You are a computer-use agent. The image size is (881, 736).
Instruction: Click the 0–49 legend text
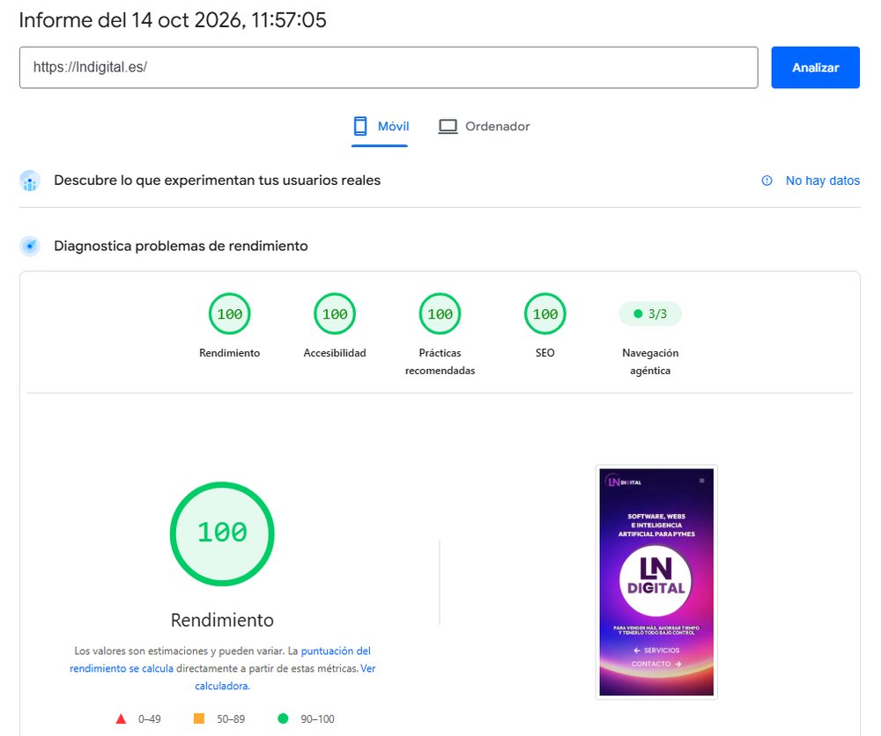150,719
